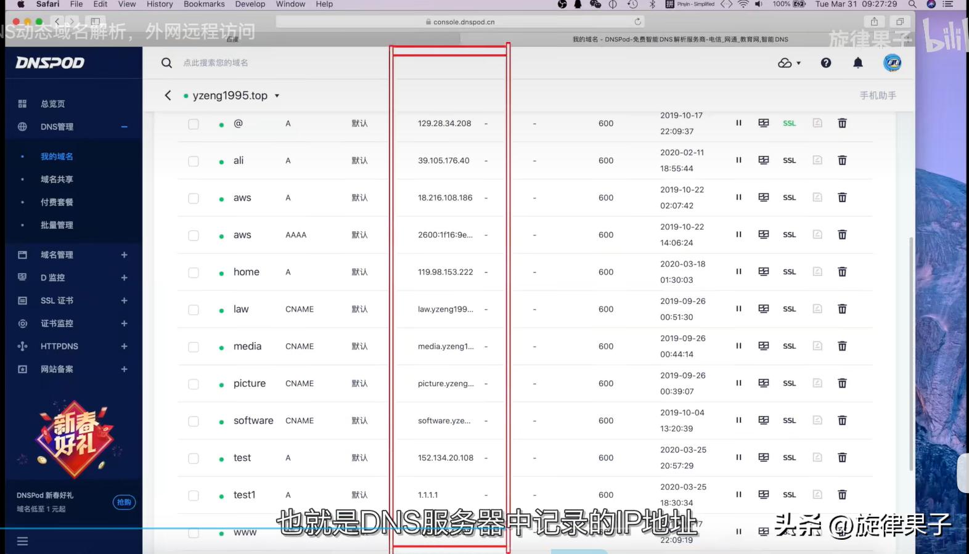Select the aws AAAA record checkbox

point(194,236)
